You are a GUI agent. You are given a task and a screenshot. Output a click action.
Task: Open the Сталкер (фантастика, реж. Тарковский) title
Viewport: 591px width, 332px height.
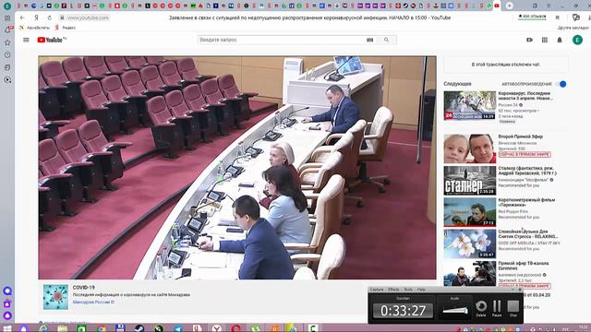coord(527,171)
